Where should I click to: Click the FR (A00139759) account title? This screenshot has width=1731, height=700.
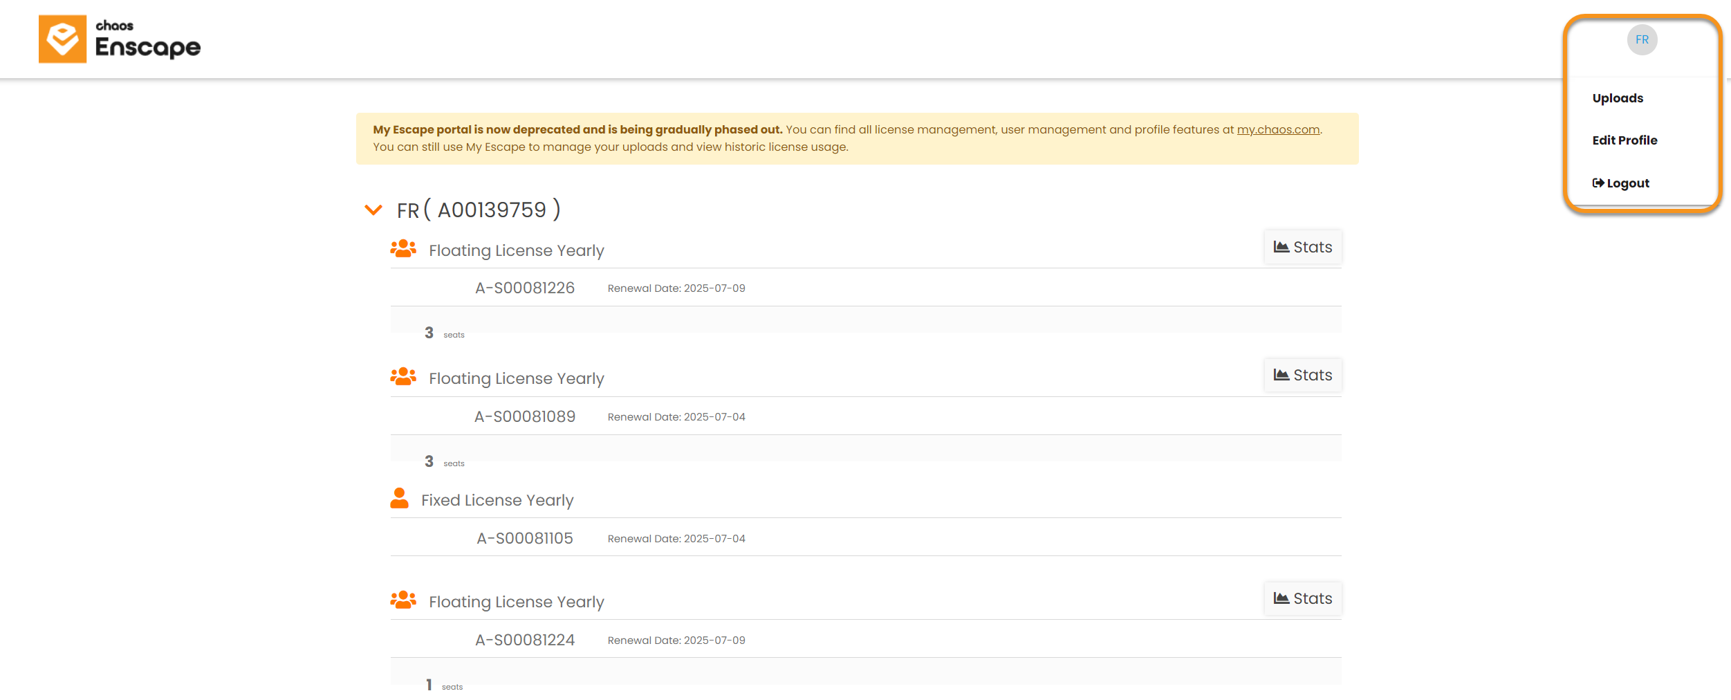point(479,210)
